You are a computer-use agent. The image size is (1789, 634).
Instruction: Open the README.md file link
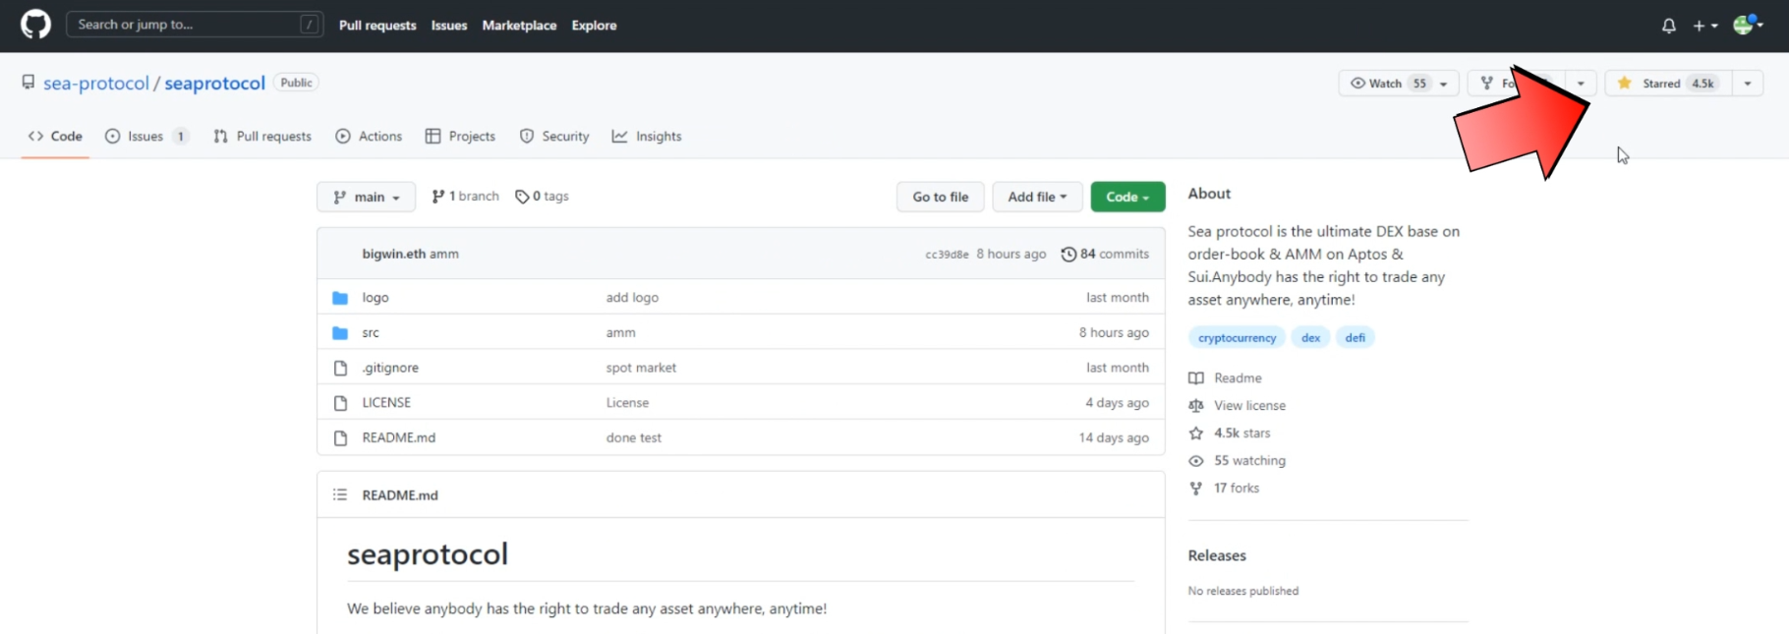(x=398, y=437)
